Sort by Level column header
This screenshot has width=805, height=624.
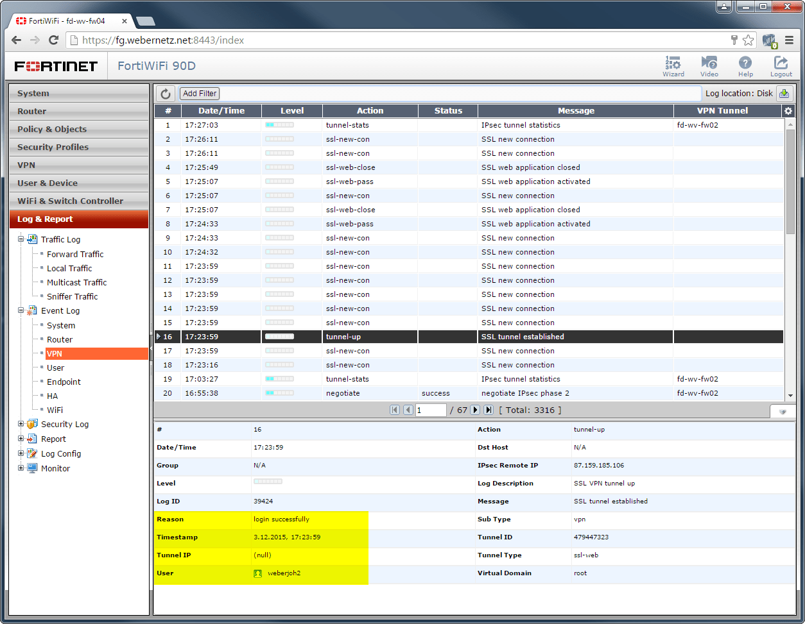(292, 111)
